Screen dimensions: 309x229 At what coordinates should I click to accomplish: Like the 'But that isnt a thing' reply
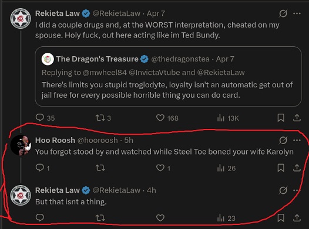[160, 218]
